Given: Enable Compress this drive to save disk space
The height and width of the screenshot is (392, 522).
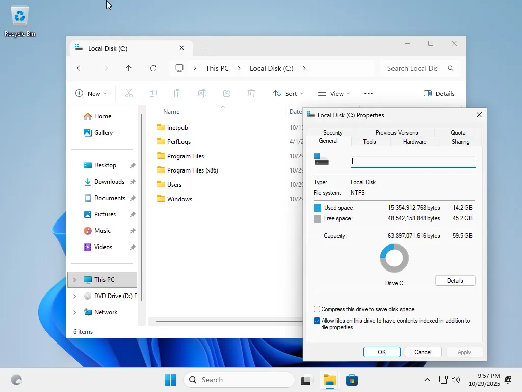Looking at the screenshot, I should point(317,309).
